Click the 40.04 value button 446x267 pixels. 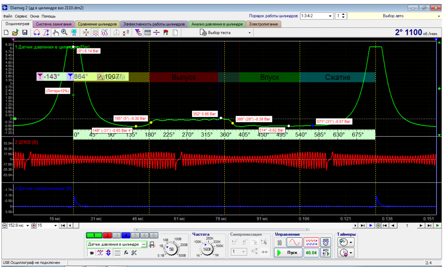(x=311, y=253)
